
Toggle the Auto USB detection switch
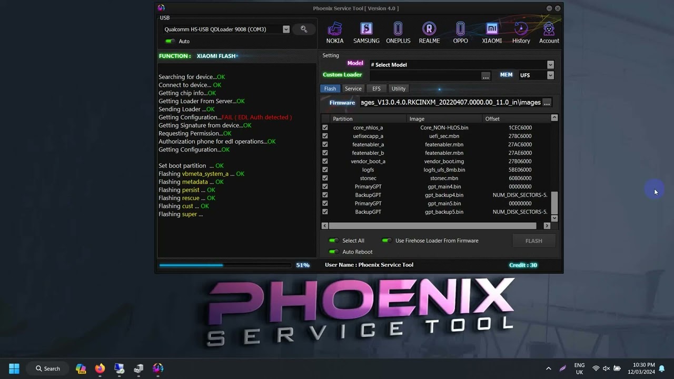(170, 41)
